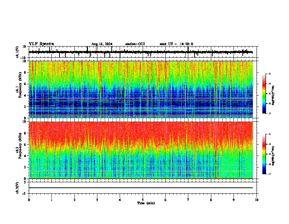Click time axis tick label "0"
Image resolution: width=289 pixels, height=224 pixels.
(29, 200)
